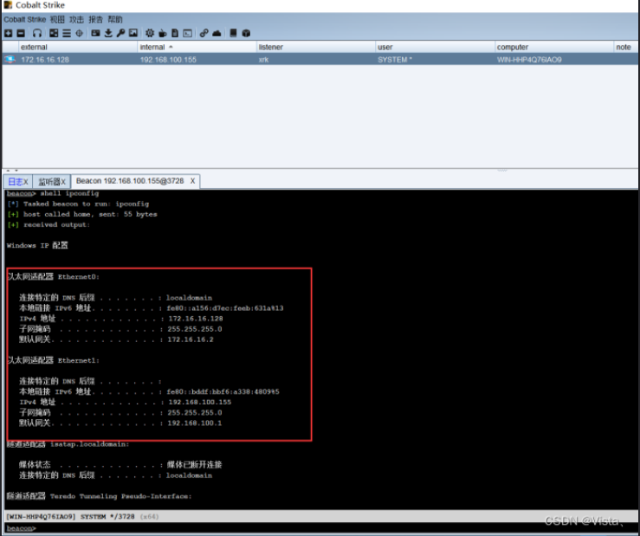Switch to pivot graph view
640x536 pixels.
tap(54, 33)
